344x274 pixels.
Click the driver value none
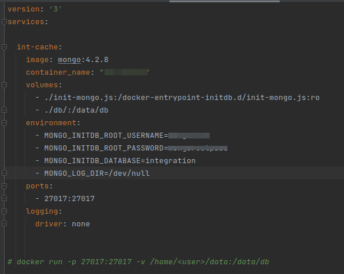(81, 224)
